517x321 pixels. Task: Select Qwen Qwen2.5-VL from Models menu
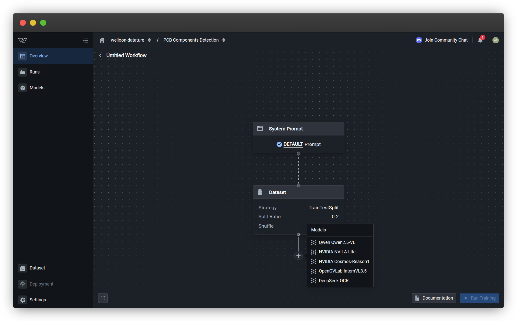(x=337, y=242)
